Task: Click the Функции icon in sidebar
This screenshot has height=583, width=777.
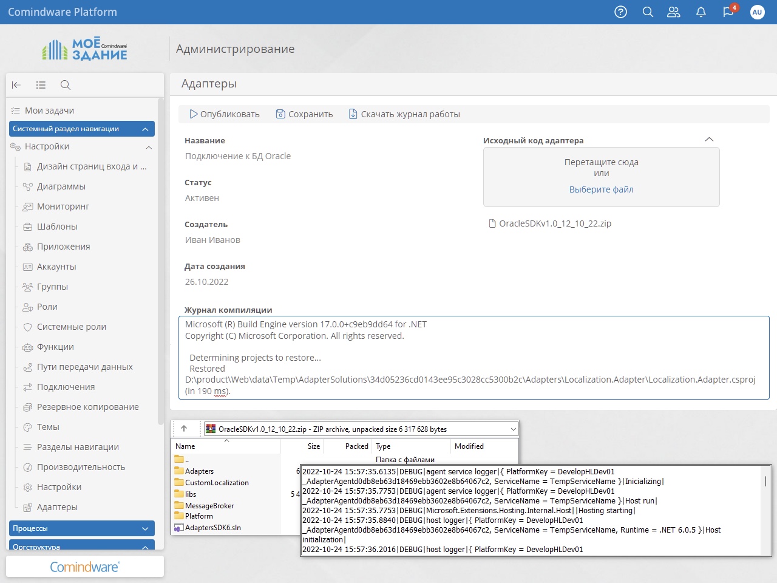Action: coord(27,347)
